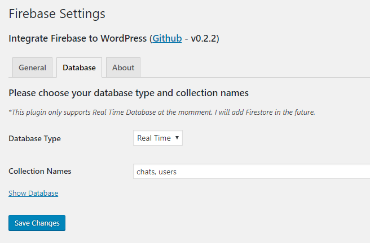Click the Integrate Firebase to WordPress heading
The height and width of the screenshot is (243, 370).
click(x=78, y=39)
